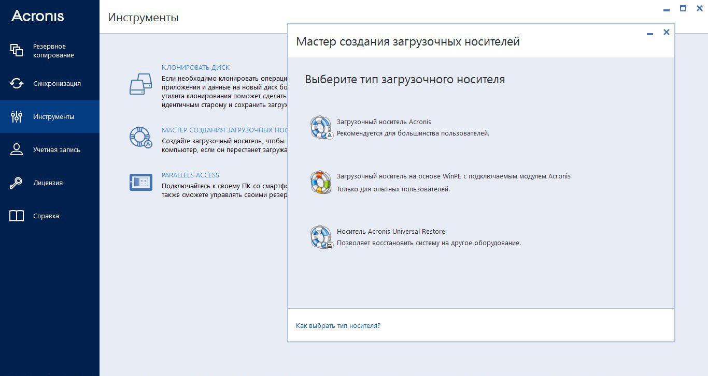Click the wizard title 'Мастер создания загрузочных носителей'
Screen dimensions: 708x376
coord(408,41)
